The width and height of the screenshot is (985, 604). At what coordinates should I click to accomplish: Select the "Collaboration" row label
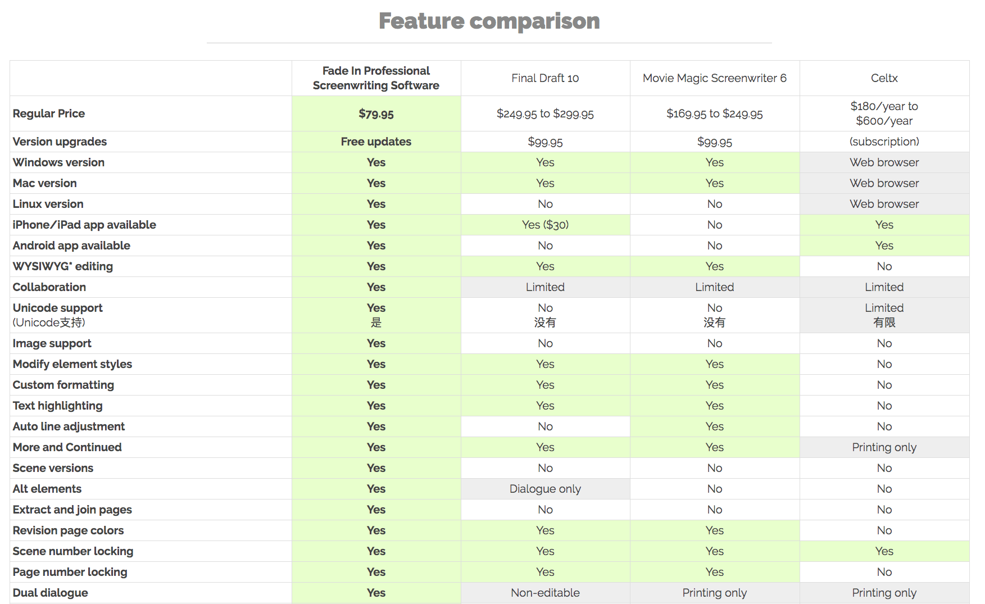click(49, 287)
